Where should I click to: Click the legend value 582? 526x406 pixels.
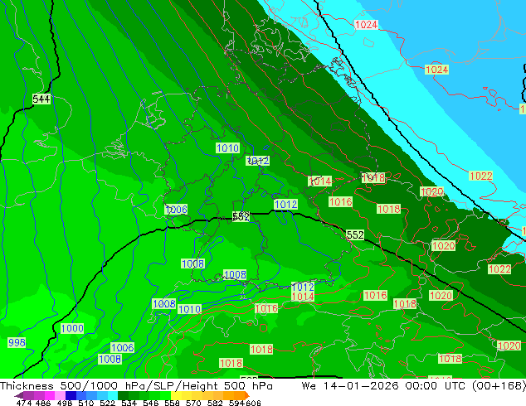[x=215, y=403]
